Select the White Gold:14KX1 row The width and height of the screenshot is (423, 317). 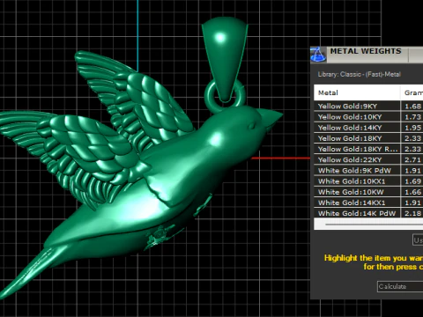pos(368,203)
